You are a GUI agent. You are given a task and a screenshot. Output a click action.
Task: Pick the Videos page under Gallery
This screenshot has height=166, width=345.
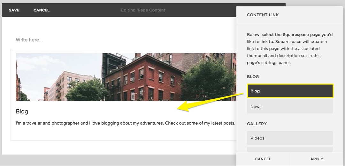(x=290, y=138)
